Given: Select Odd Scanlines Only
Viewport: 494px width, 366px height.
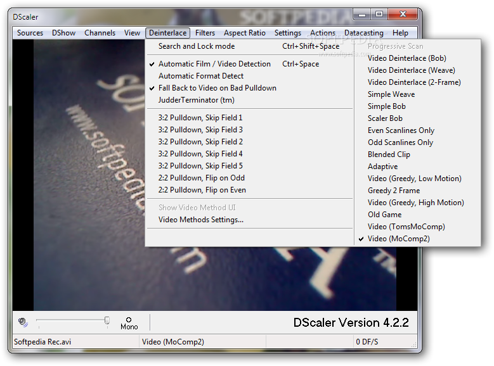Looking at the screenshot, I should (418, 142).
